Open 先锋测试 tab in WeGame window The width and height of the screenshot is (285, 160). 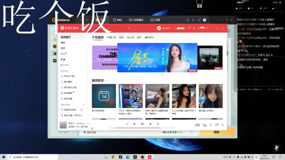point(136,20)
